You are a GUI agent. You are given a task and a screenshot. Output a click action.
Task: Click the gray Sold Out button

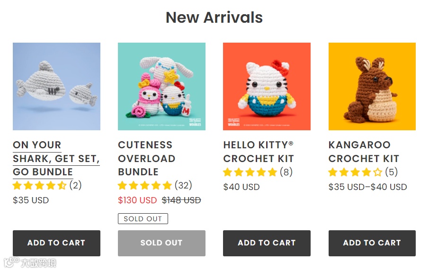tap(161, 243)
